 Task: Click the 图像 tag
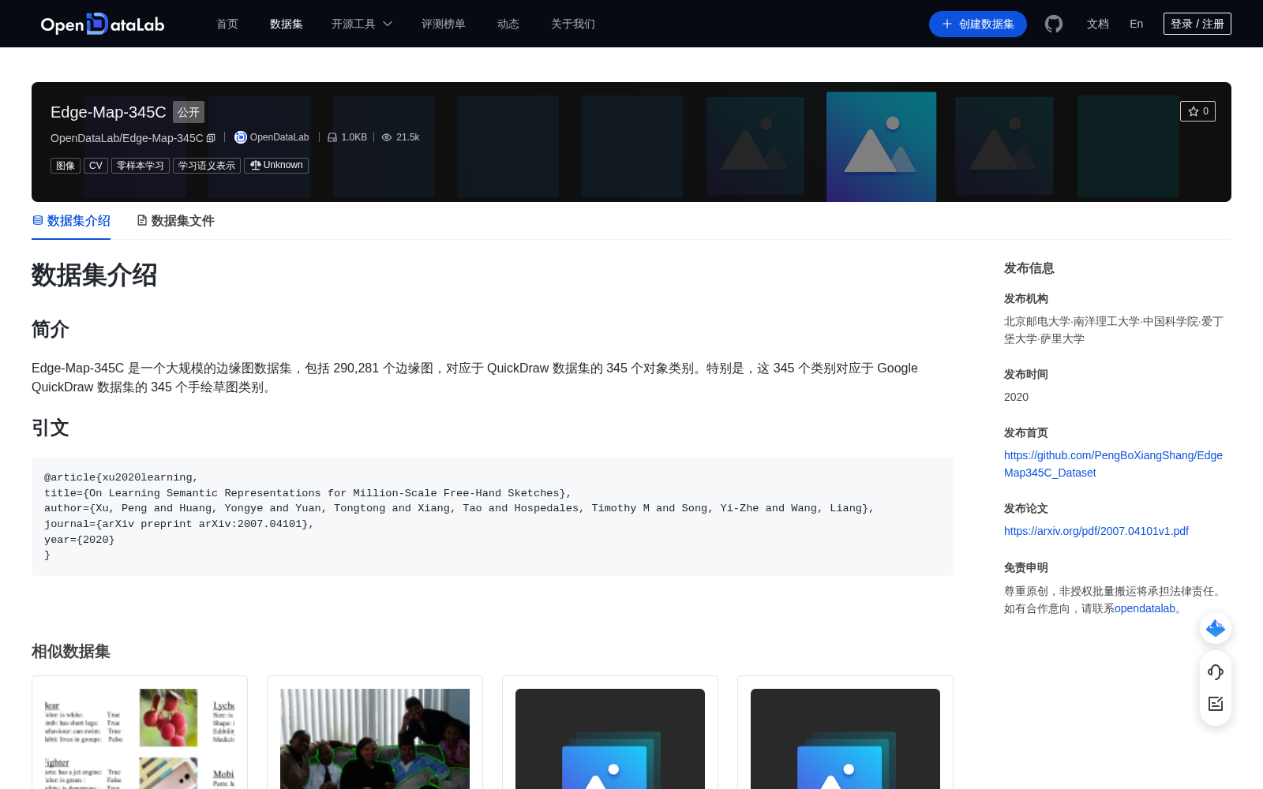click(x=66, y=166)
